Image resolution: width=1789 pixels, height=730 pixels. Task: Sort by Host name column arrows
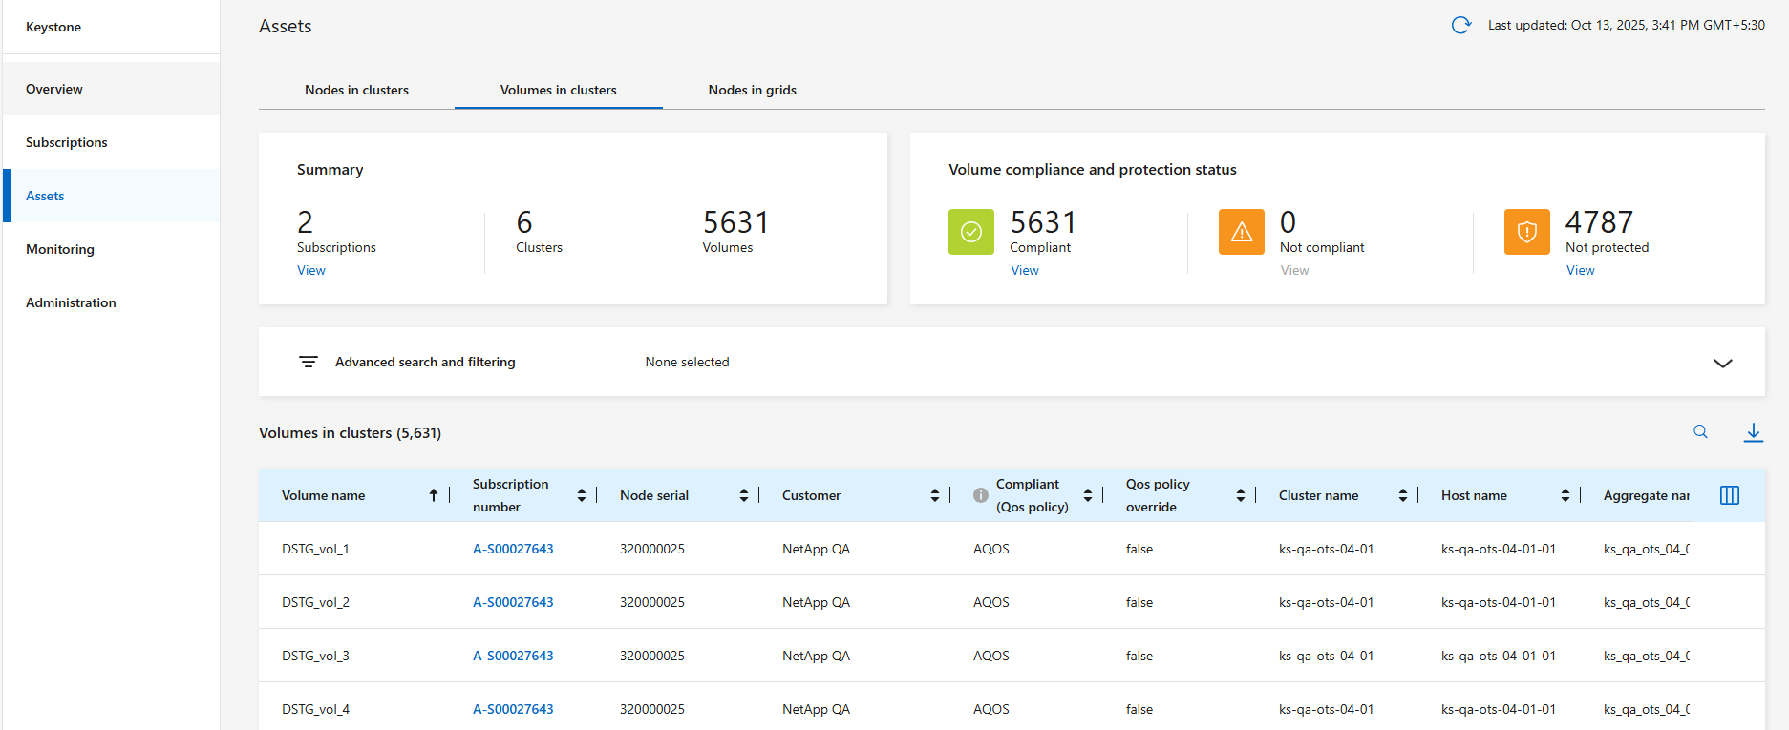1565,495
